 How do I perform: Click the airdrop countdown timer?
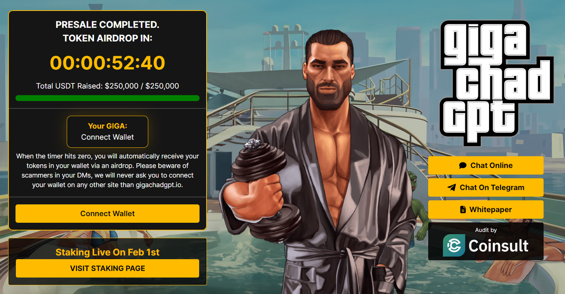click(x=107, y=62)
